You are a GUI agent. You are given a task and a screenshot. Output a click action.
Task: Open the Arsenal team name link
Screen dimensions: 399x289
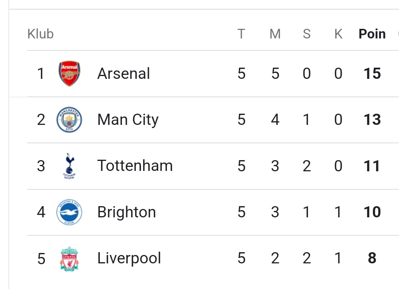tap(124, 74)
